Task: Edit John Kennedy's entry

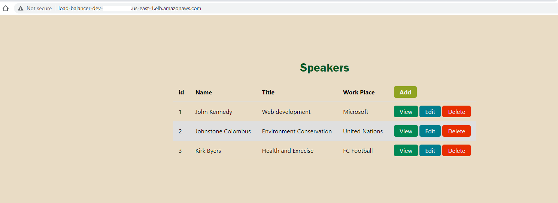Action: click(x=430, y=112)
